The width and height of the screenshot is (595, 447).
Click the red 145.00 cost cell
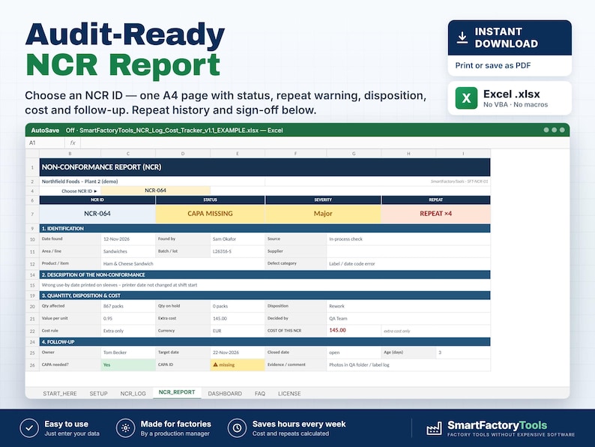[x=354, y=331]
